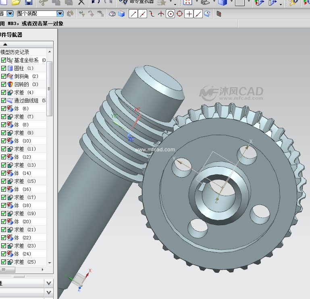Screen dimensions: 310x299
Task: Click the Undo arrow icon
Action: tap(96, 2)
